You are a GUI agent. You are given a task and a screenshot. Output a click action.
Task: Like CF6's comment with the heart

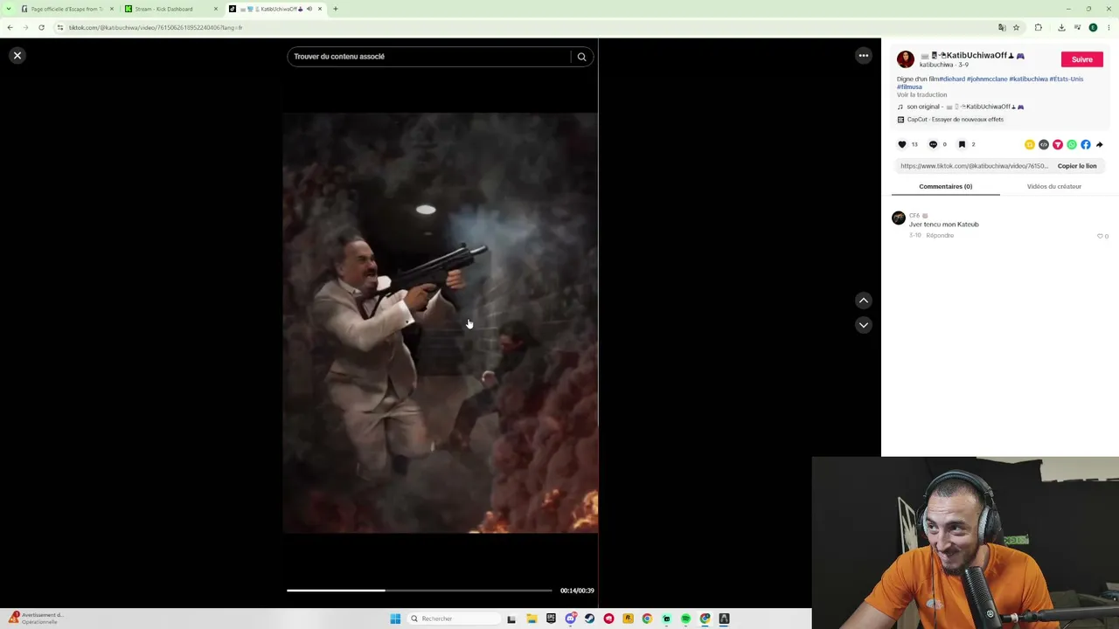[1100, 236]
